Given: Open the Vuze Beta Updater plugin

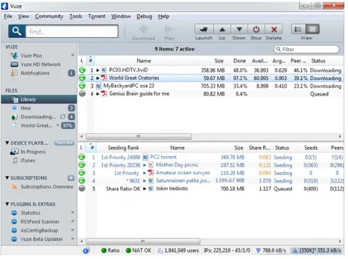Looking at the screenshot, I should point(42,239).
